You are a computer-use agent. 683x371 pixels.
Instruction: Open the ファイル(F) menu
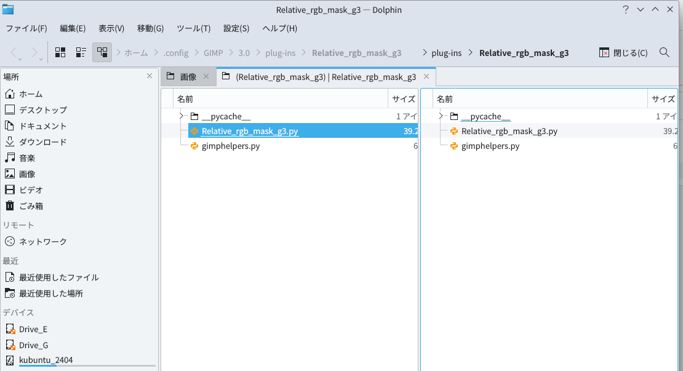coord(26,28)
